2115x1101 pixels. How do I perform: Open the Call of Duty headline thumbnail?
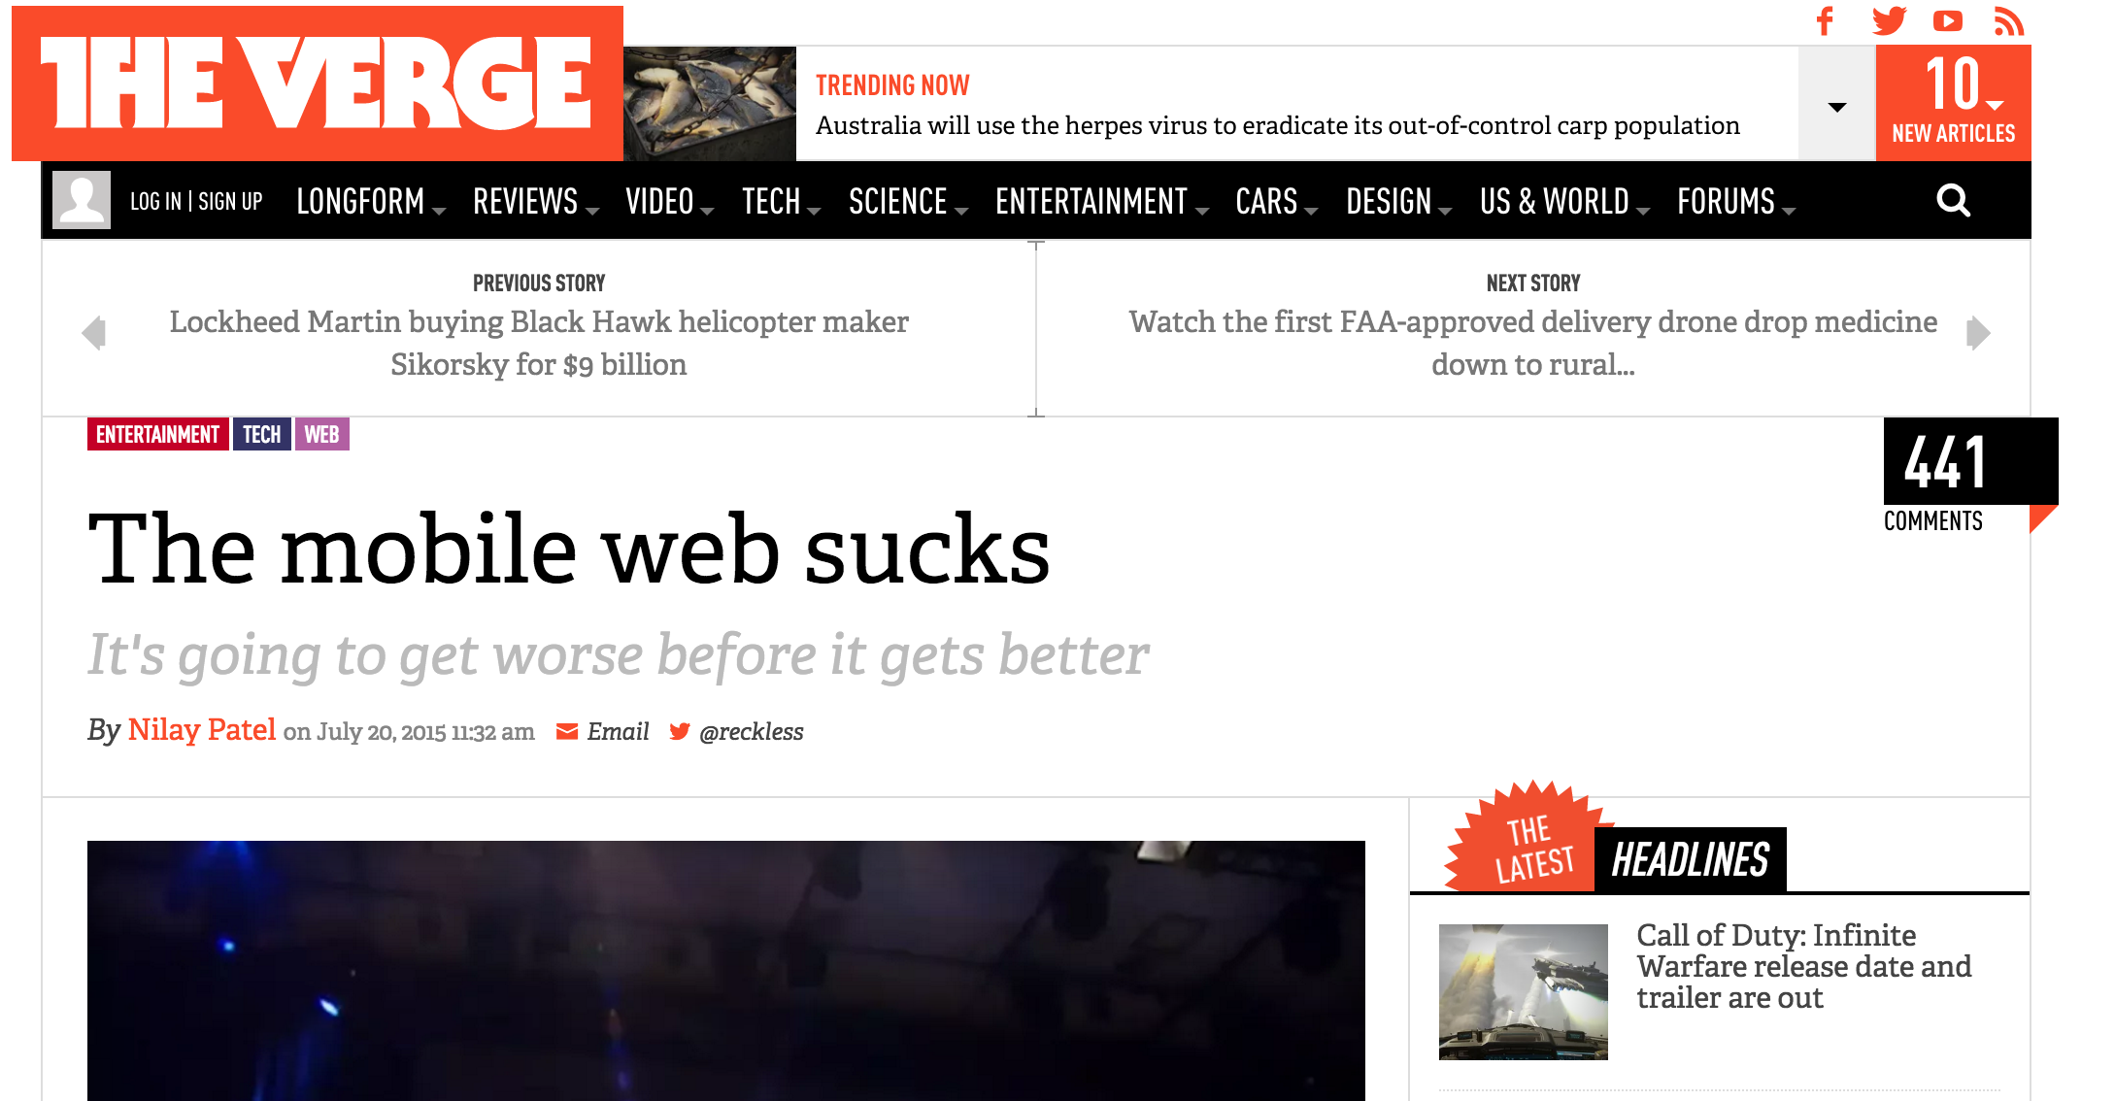coord(1523,991)
